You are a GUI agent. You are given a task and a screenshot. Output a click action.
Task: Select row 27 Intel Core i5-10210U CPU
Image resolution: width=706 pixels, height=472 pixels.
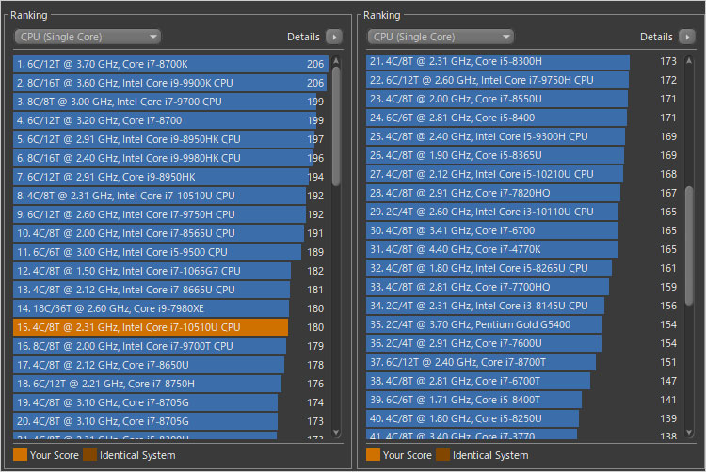point(523,175)
